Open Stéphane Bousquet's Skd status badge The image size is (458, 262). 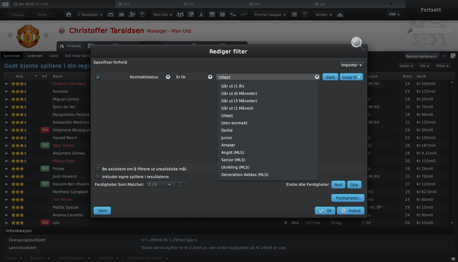tap(45, 130)
